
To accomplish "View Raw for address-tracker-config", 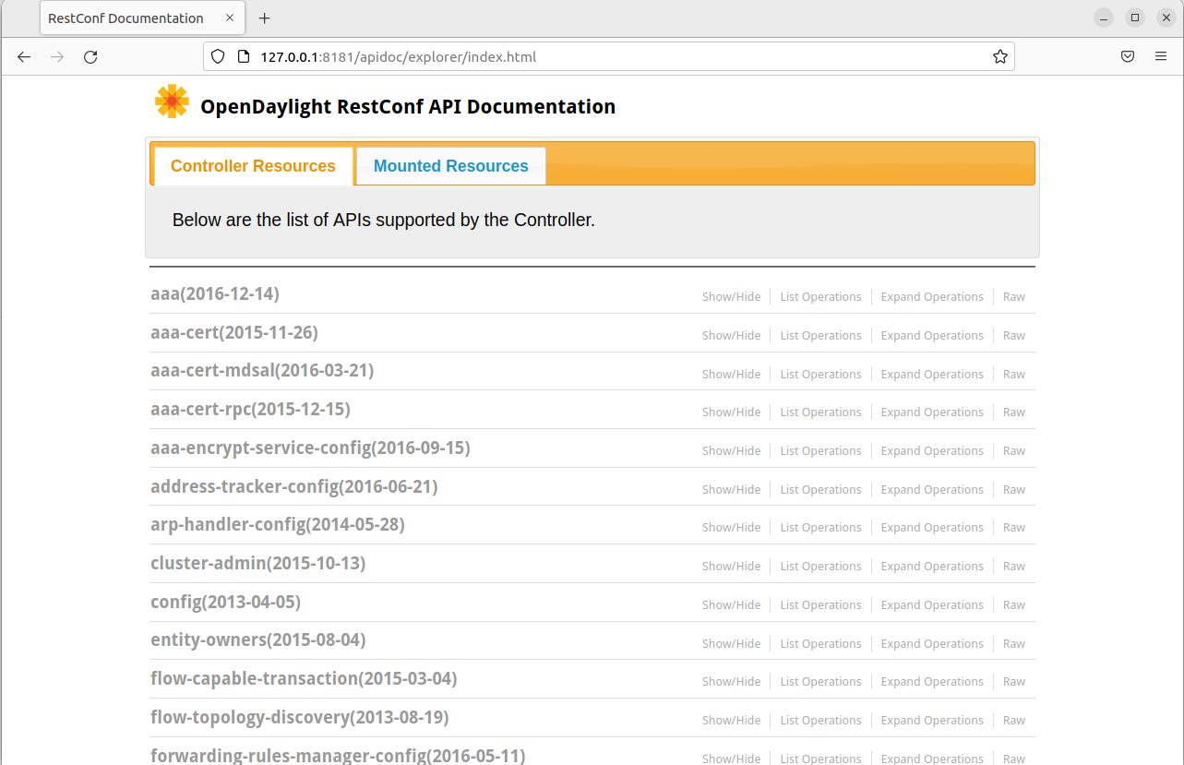I will [1014, 490].
